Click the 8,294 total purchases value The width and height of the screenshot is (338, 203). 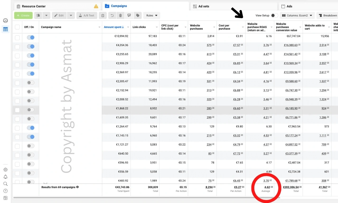point(208,187)
